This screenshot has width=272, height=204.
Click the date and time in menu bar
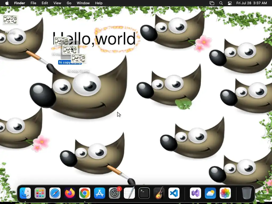pyautogui.click(x=252, y=3)
